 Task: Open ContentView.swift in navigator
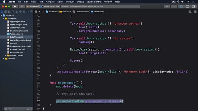[x=17, y=28]
